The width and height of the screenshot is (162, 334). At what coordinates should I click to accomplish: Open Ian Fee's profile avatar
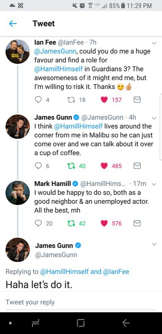pyautogui.click(x=18, y=51)
